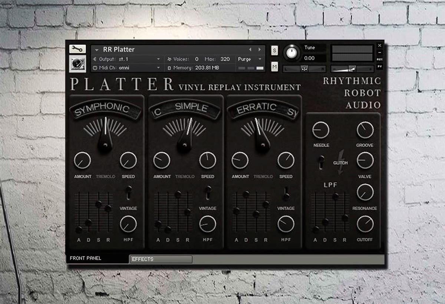Click the HPF knob in the Erratic panel
Screen dimensions: 445x304
point(286,224)
